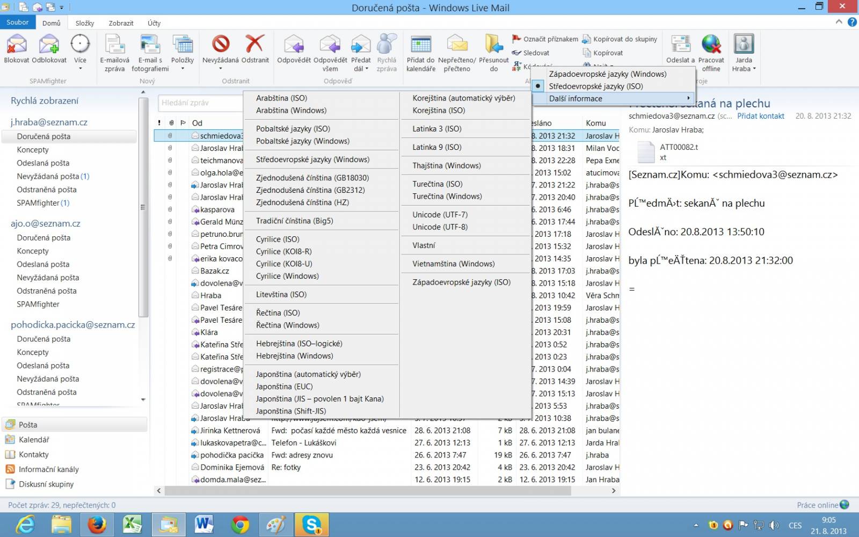
Task: Choose Západoevropské jazyky (Windows) encoding
Action: (608, 74)
